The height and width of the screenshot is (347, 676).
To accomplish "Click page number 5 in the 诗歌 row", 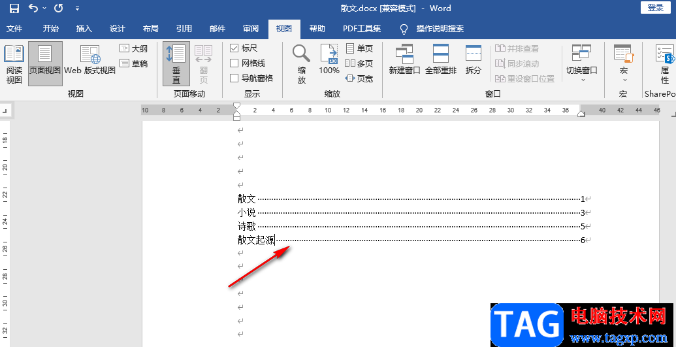I will click(x=583, y=226).
